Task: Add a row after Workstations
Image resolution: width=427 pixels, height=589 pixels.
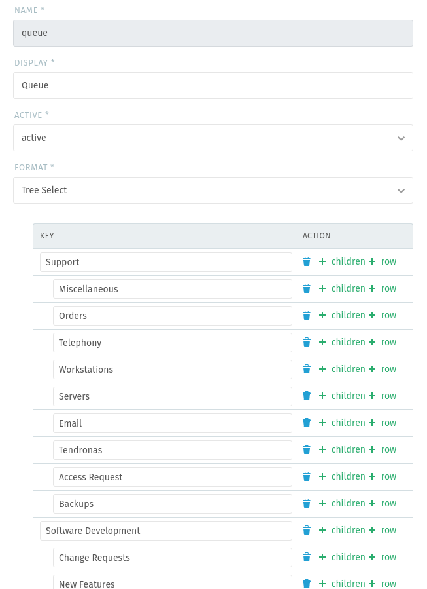Action: tap(383, 369)
